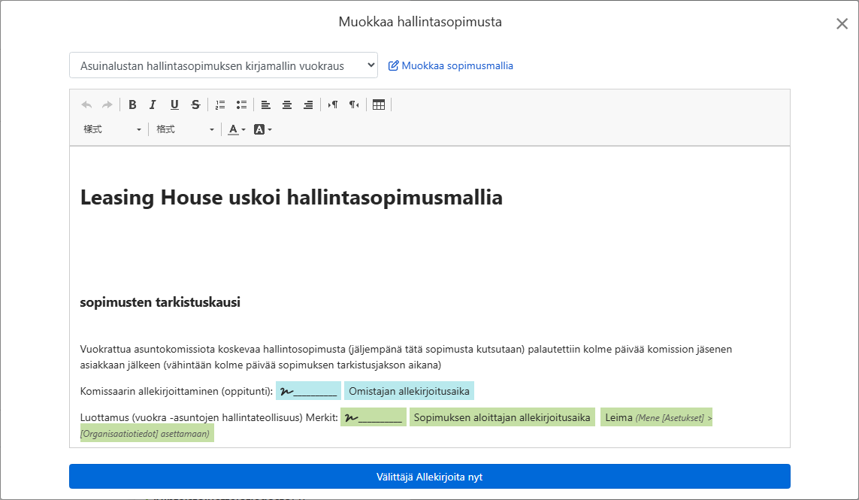This screenshot has width=859, height=500.
Task: Open the 樣式 styles dropdown
Action: tap(112, 129)
